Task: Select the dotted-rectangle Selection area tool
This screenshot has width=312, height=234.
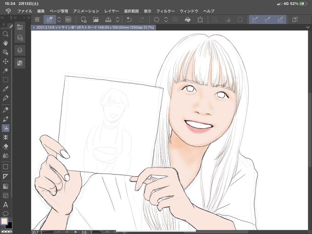Action: coord(6,80)
